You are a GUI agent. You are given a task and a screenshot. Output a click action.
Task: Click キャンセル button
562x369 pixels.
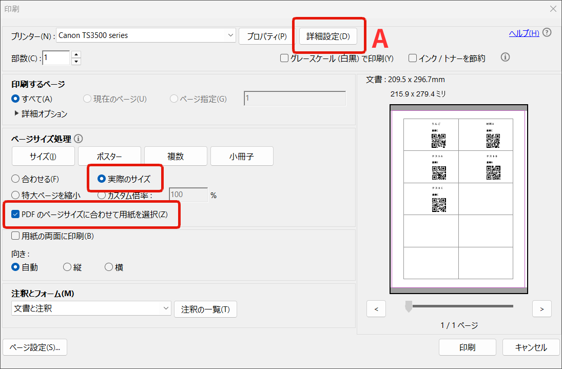tap(531, 347)
